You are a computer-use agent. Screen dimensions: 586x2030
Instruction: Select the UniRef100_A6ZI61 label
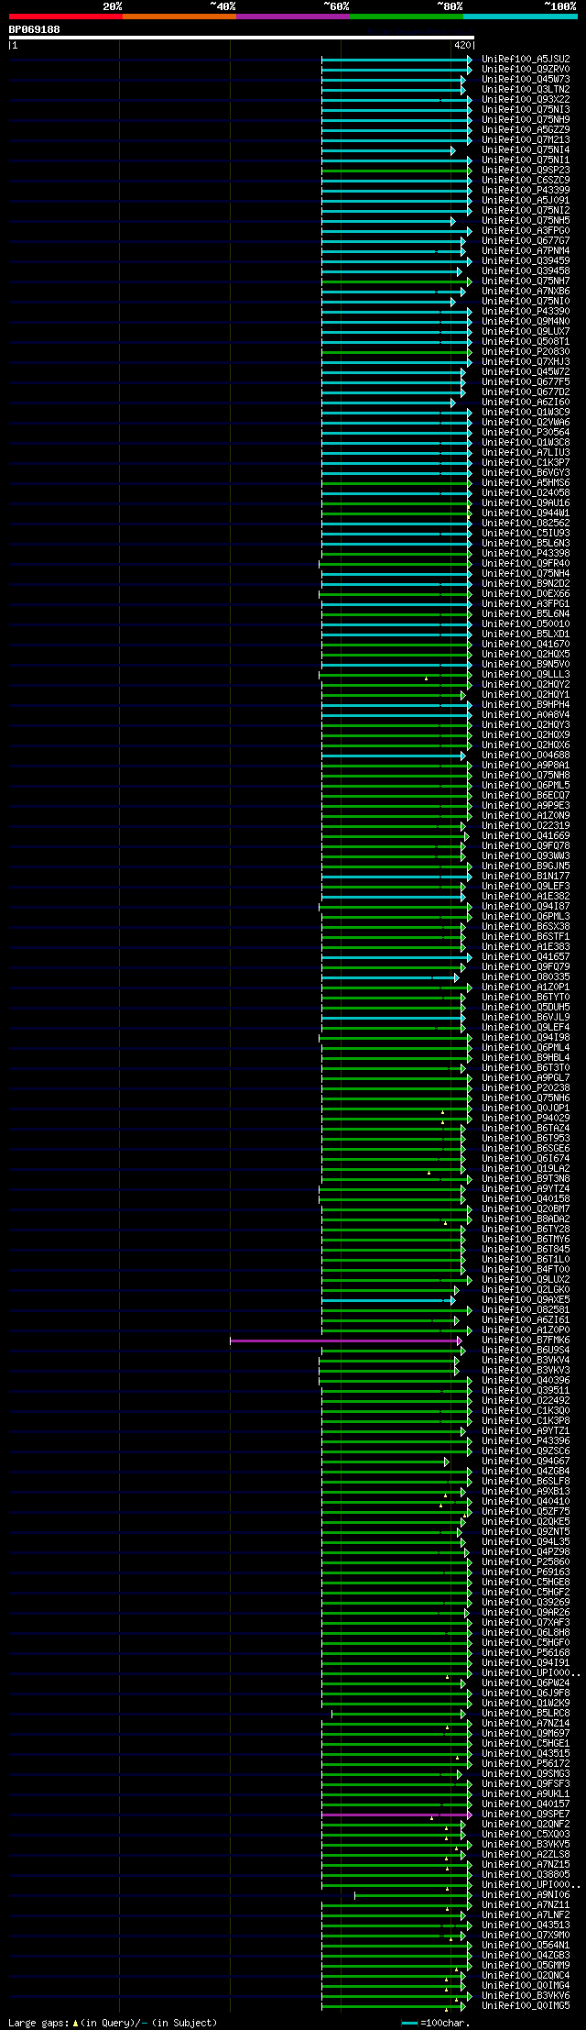point(526,1320)
